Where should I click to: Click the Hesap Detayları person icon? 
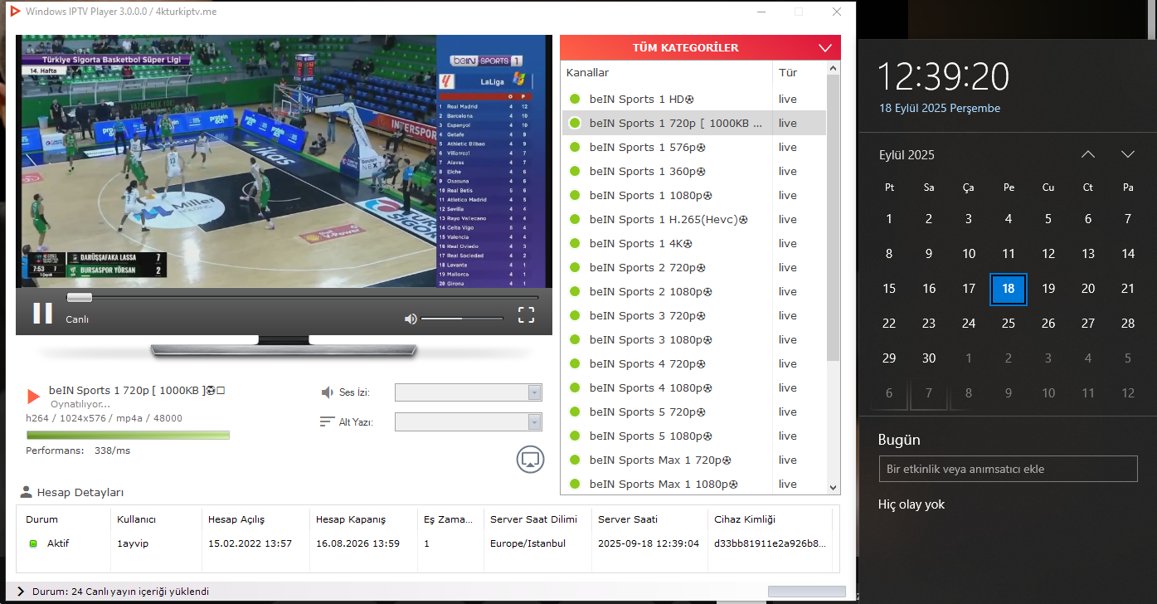coord(27,492)
